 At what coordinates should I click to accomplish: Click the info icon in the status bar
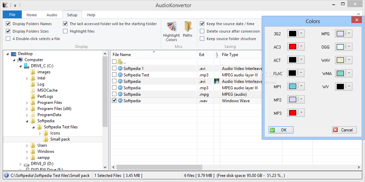coord(6,175)
